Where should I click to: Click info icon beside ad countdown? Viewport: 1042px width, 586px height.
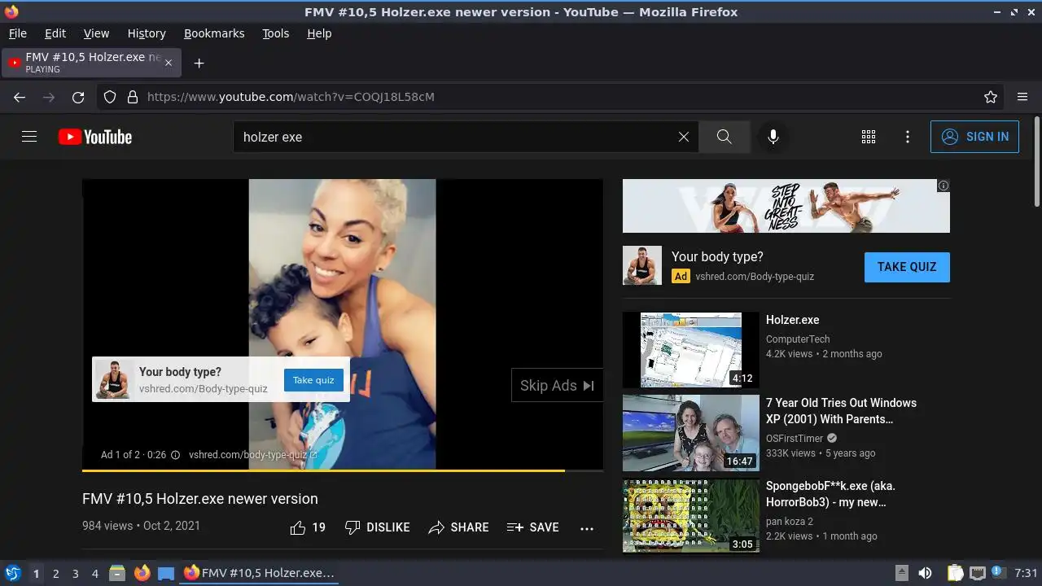[x=175, y=455]
